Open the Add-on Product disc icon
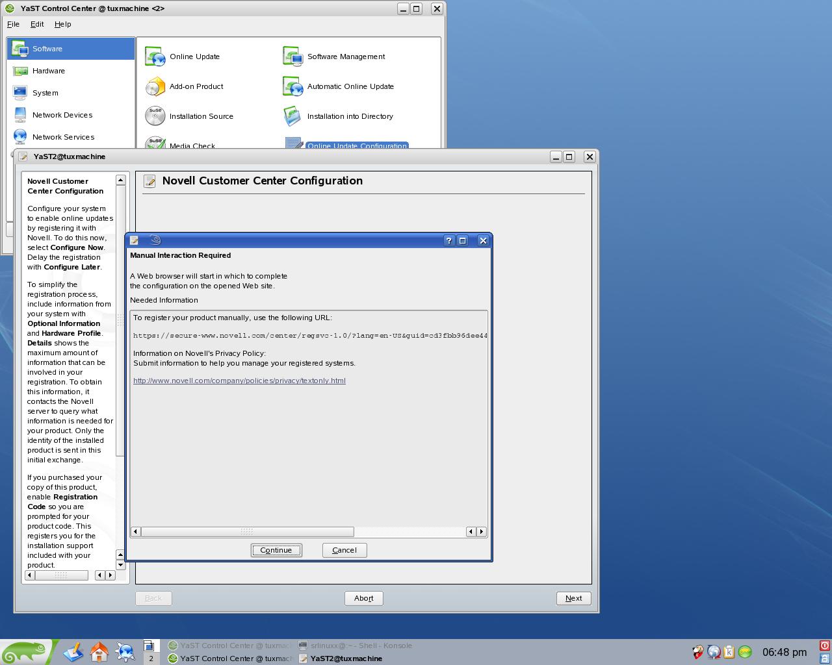The width and height of the screenshot is (832, 665). pyautogui.click(x=155, y=86)
